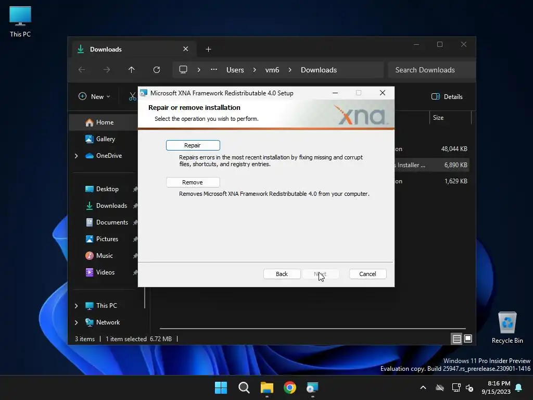
Task: Click the 1,629 KB file row
Action: tap(432, 181)
